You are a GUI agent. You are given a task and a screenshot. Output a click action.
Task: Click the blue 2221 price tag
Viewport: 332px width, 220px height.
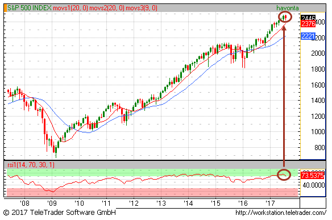point(308,36)
